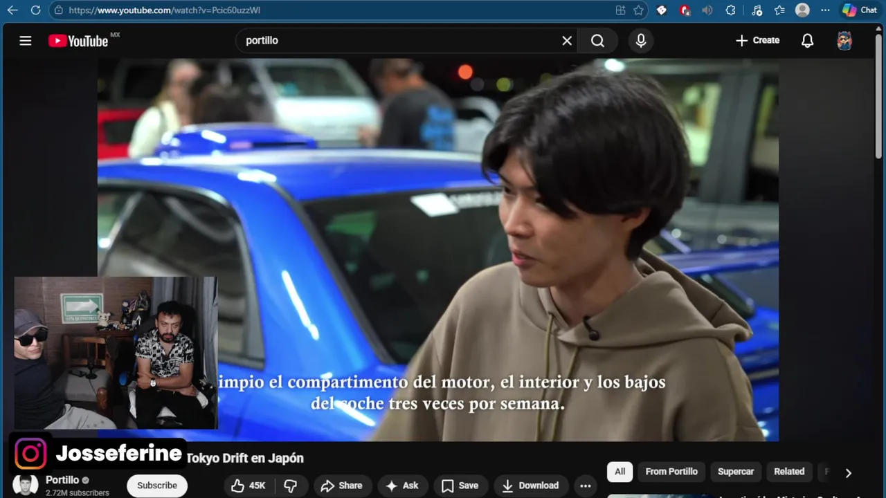Click the video title 'Tokyo Drift en Japón'
The height and width of the screenshot is (498, 886).
click(x=245, y=458)
